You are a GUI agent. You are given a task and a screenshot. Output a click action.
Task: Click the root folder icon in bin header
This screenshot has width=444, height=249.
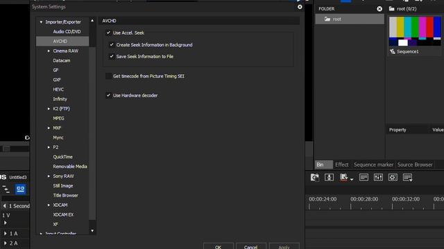pos(391,9)
